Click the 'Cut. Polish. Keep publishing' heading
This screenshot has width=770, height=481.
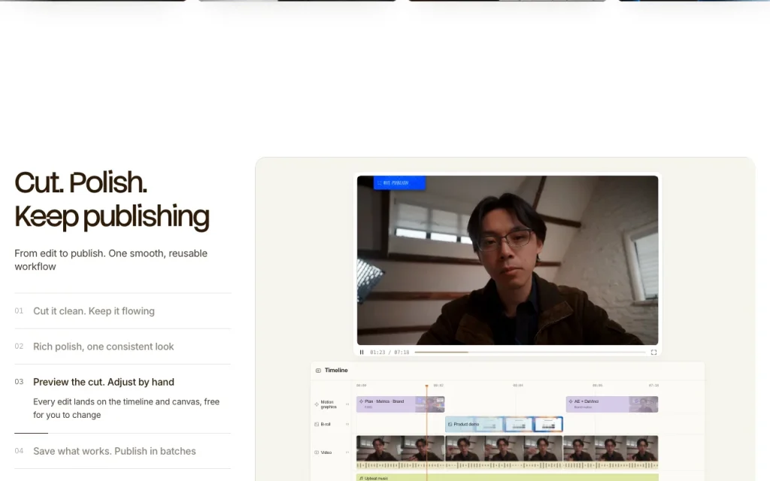[x=112, y=200]
